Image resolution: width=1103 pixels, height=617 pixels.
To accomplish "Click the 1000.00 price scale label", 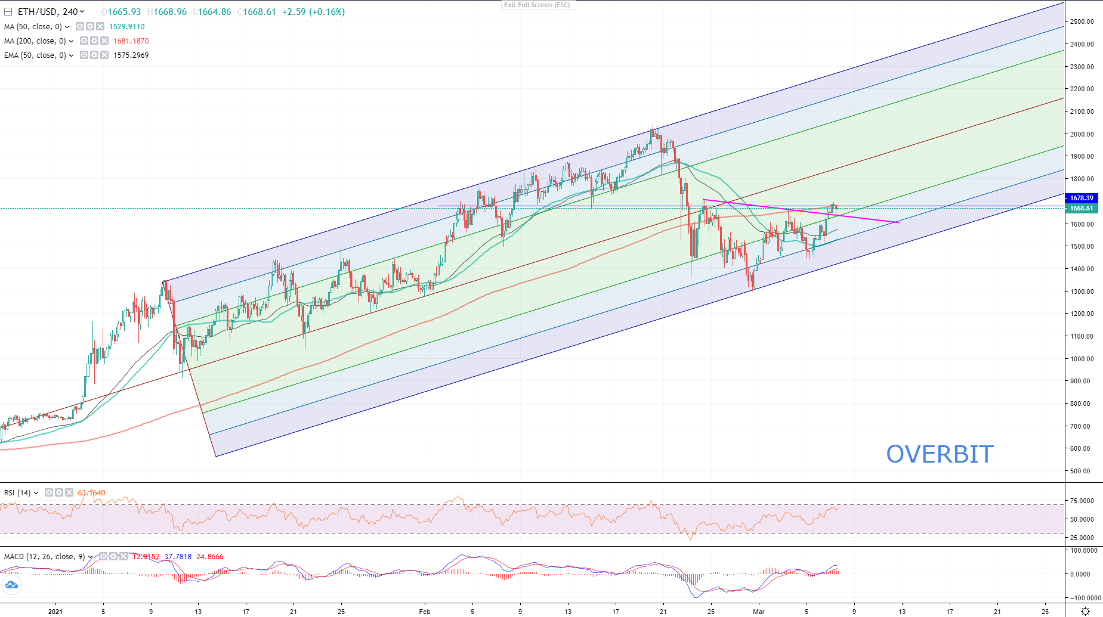I will coord(1082,359).
